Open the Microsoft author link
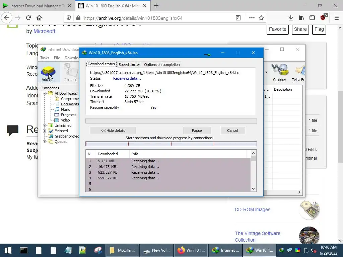The height and width of the screenshot is (257, 343). [x=44, y=31]
